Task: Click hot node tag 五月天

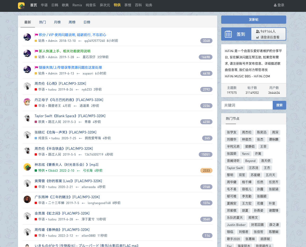Action: (x=271, y=175)
